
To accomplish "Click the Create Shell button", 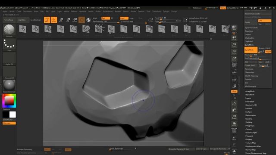I will (251, 65).
